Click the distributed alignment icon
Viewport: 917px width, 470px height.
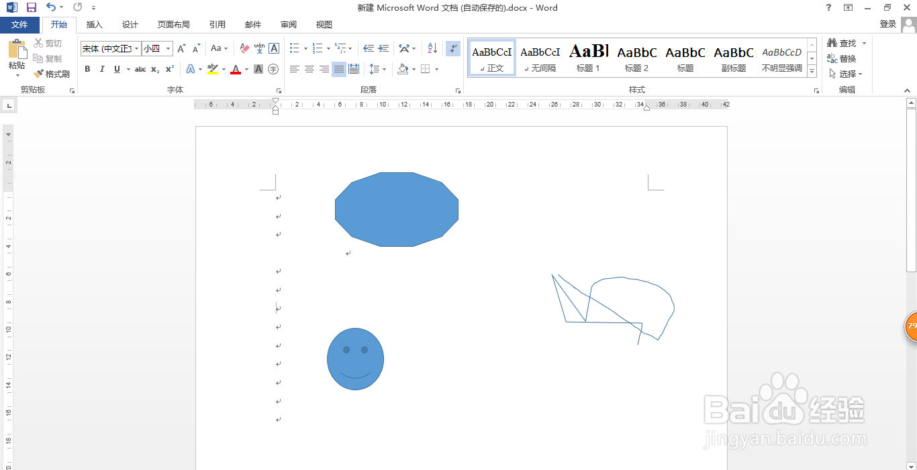click(x=354, y=69)
